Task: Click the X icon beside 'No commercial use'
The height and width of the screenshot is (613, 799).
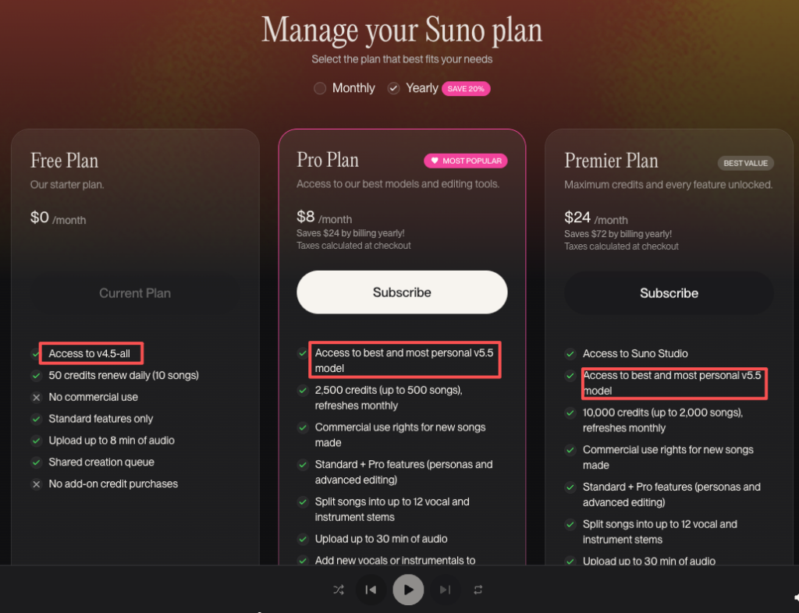Action: 36,397
